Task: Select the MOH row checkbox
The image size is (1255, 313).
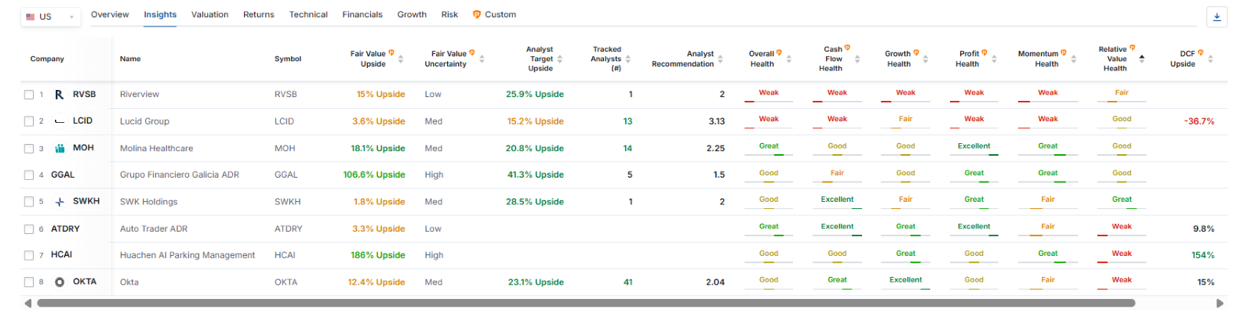Action: [29, 149]
